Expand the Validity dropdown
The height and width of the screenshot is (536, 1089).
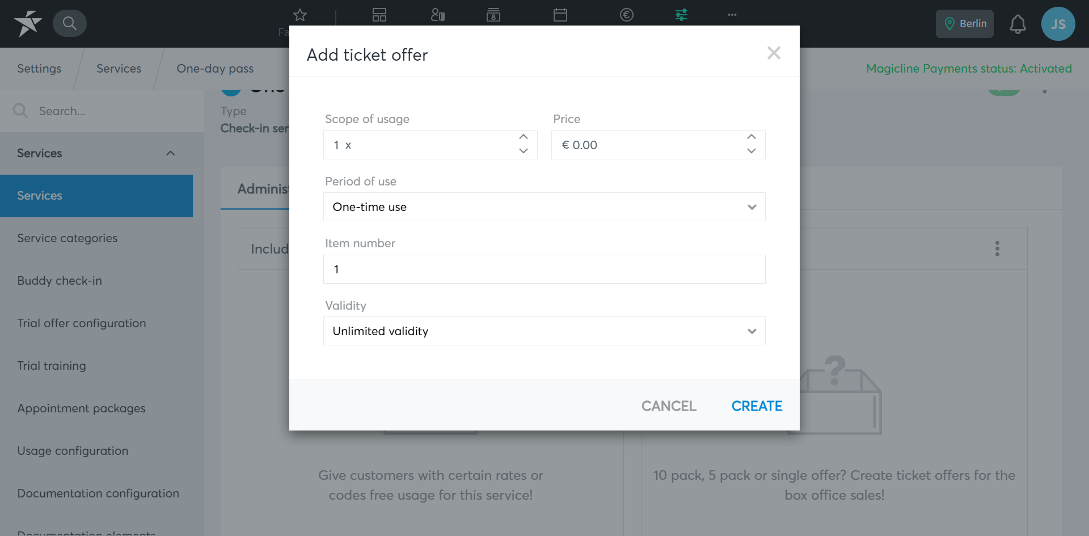point(544,331)
